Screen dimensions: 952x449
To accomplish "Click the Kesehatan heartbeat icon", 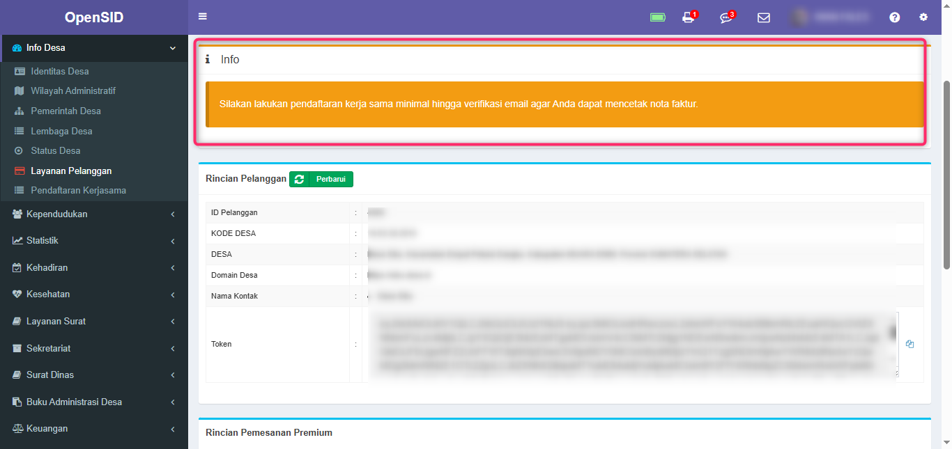I will (x=17, y=294).
